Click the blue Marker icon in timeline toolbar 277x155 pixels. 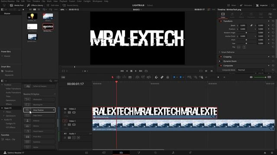(x=180, y=77)
